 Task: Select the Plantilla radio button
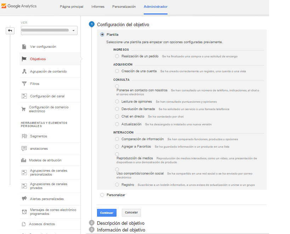pos(102,35)
